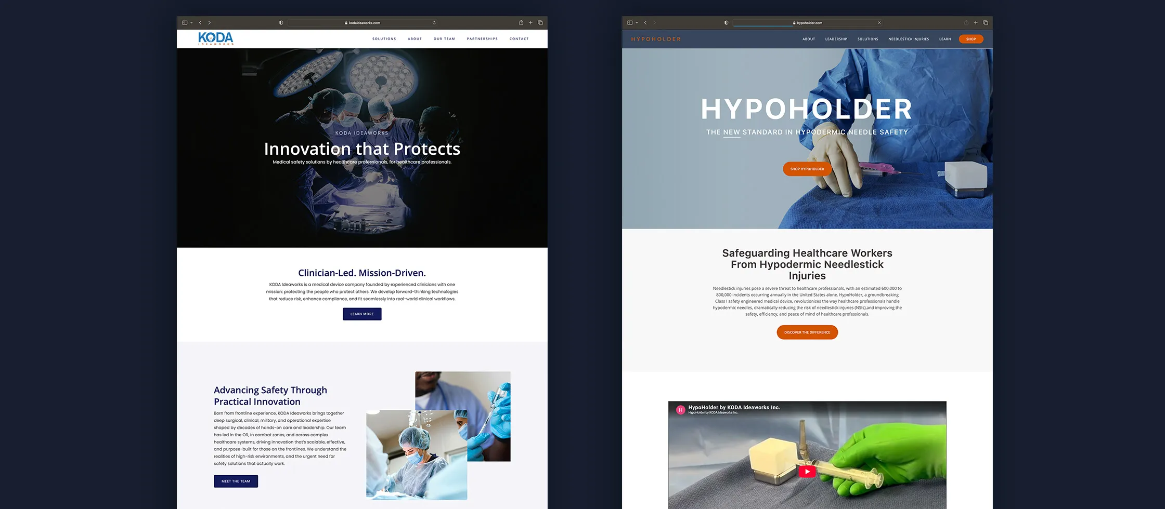Click the hypoholder.com address bar
This screenshot has width=1165, height=509.
click(808, 23)
